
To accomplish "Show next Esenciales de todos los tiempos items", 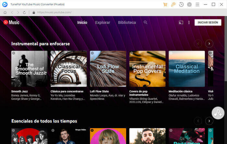I will tap(209, 121).
